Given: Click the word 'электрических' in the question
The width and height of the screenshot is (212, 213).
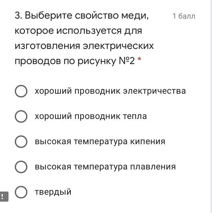Looking at the screenshot, I should (118, 46).
